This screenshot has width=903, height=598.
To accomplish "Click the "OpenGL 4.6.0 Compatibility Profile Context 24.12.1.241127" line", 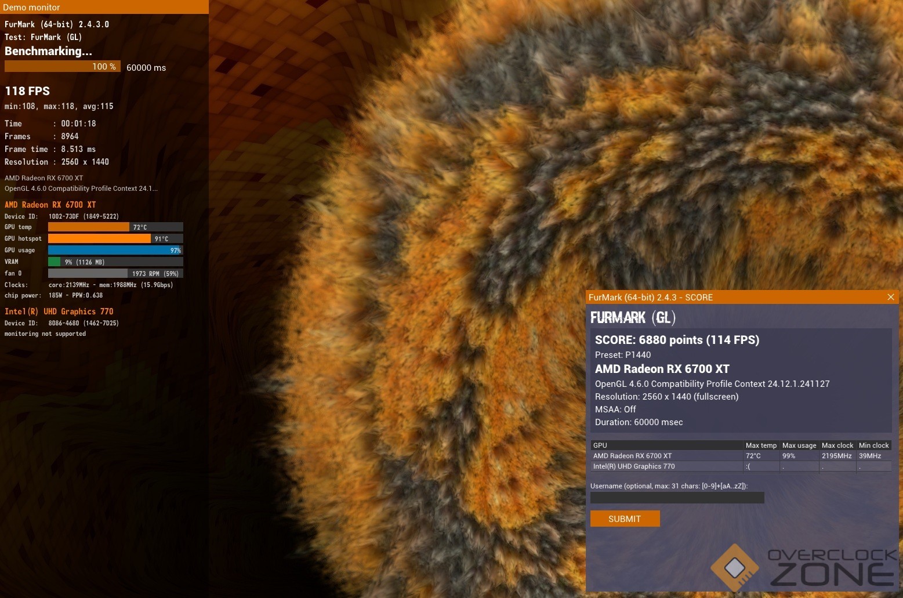I will [x=712, y=384].
